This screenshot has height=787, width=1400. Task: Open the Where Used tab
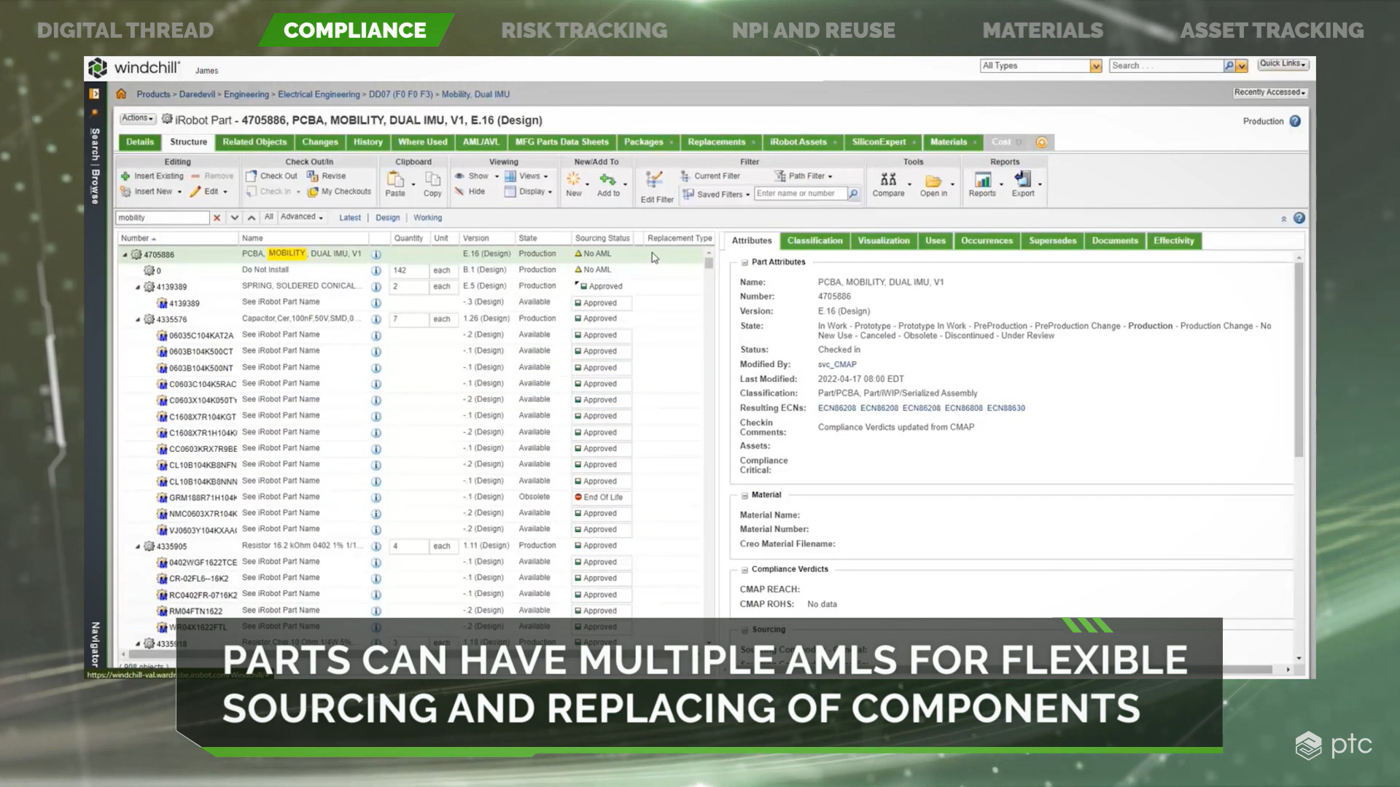pos(423,142)
